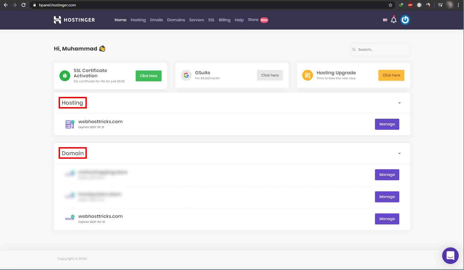The height and width of the screenshot is (270, 464).
Task: Click the Hostinger logo
Action: click(74, 20)
